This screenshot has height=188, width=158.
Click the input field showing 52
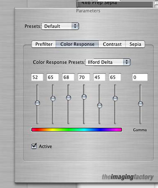[x=37, y=77]
